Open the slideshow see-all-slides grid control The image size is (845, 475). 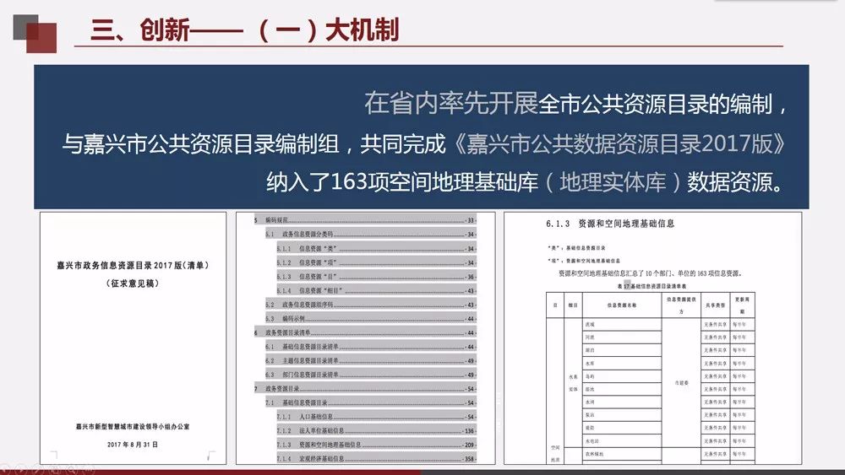pyautogui.click(x=55, y=469)
